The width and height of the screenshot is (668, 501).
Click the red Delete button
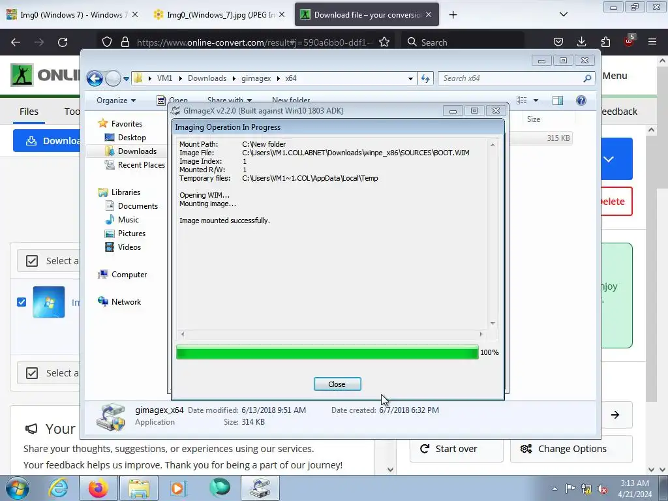616,202
